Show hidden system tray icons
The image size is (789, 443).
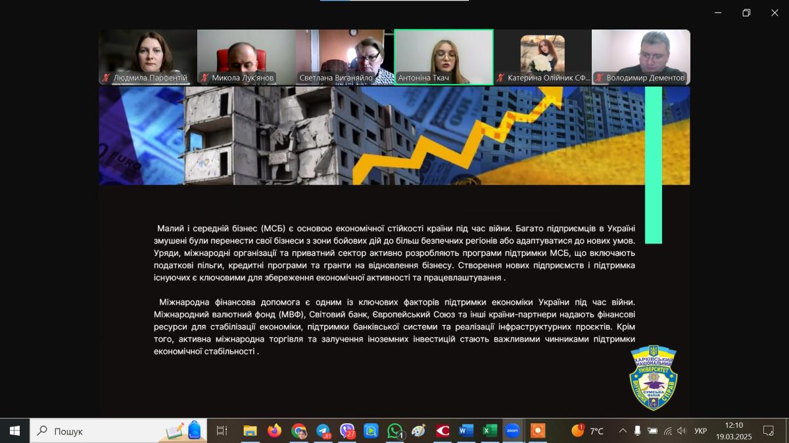623,431
